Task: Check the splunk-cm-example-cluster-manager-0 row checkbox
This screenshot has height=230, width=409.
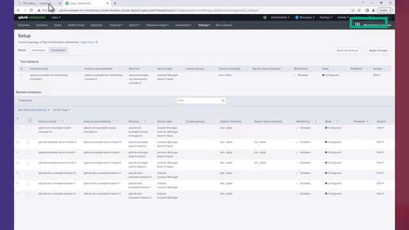Action: coord(27,128)
